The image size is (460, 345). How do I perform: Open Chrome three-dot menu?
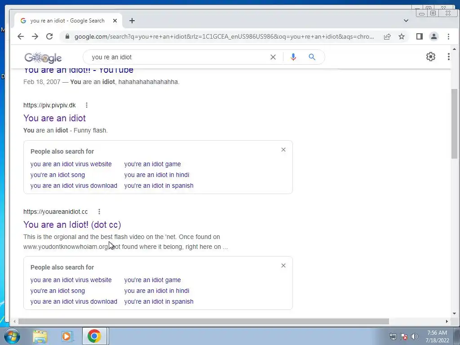point(448,36)
